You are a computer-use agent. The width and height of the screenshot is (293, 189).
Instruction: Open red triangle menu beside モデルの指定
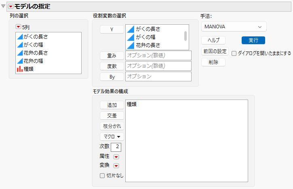(x=11, y=6)
